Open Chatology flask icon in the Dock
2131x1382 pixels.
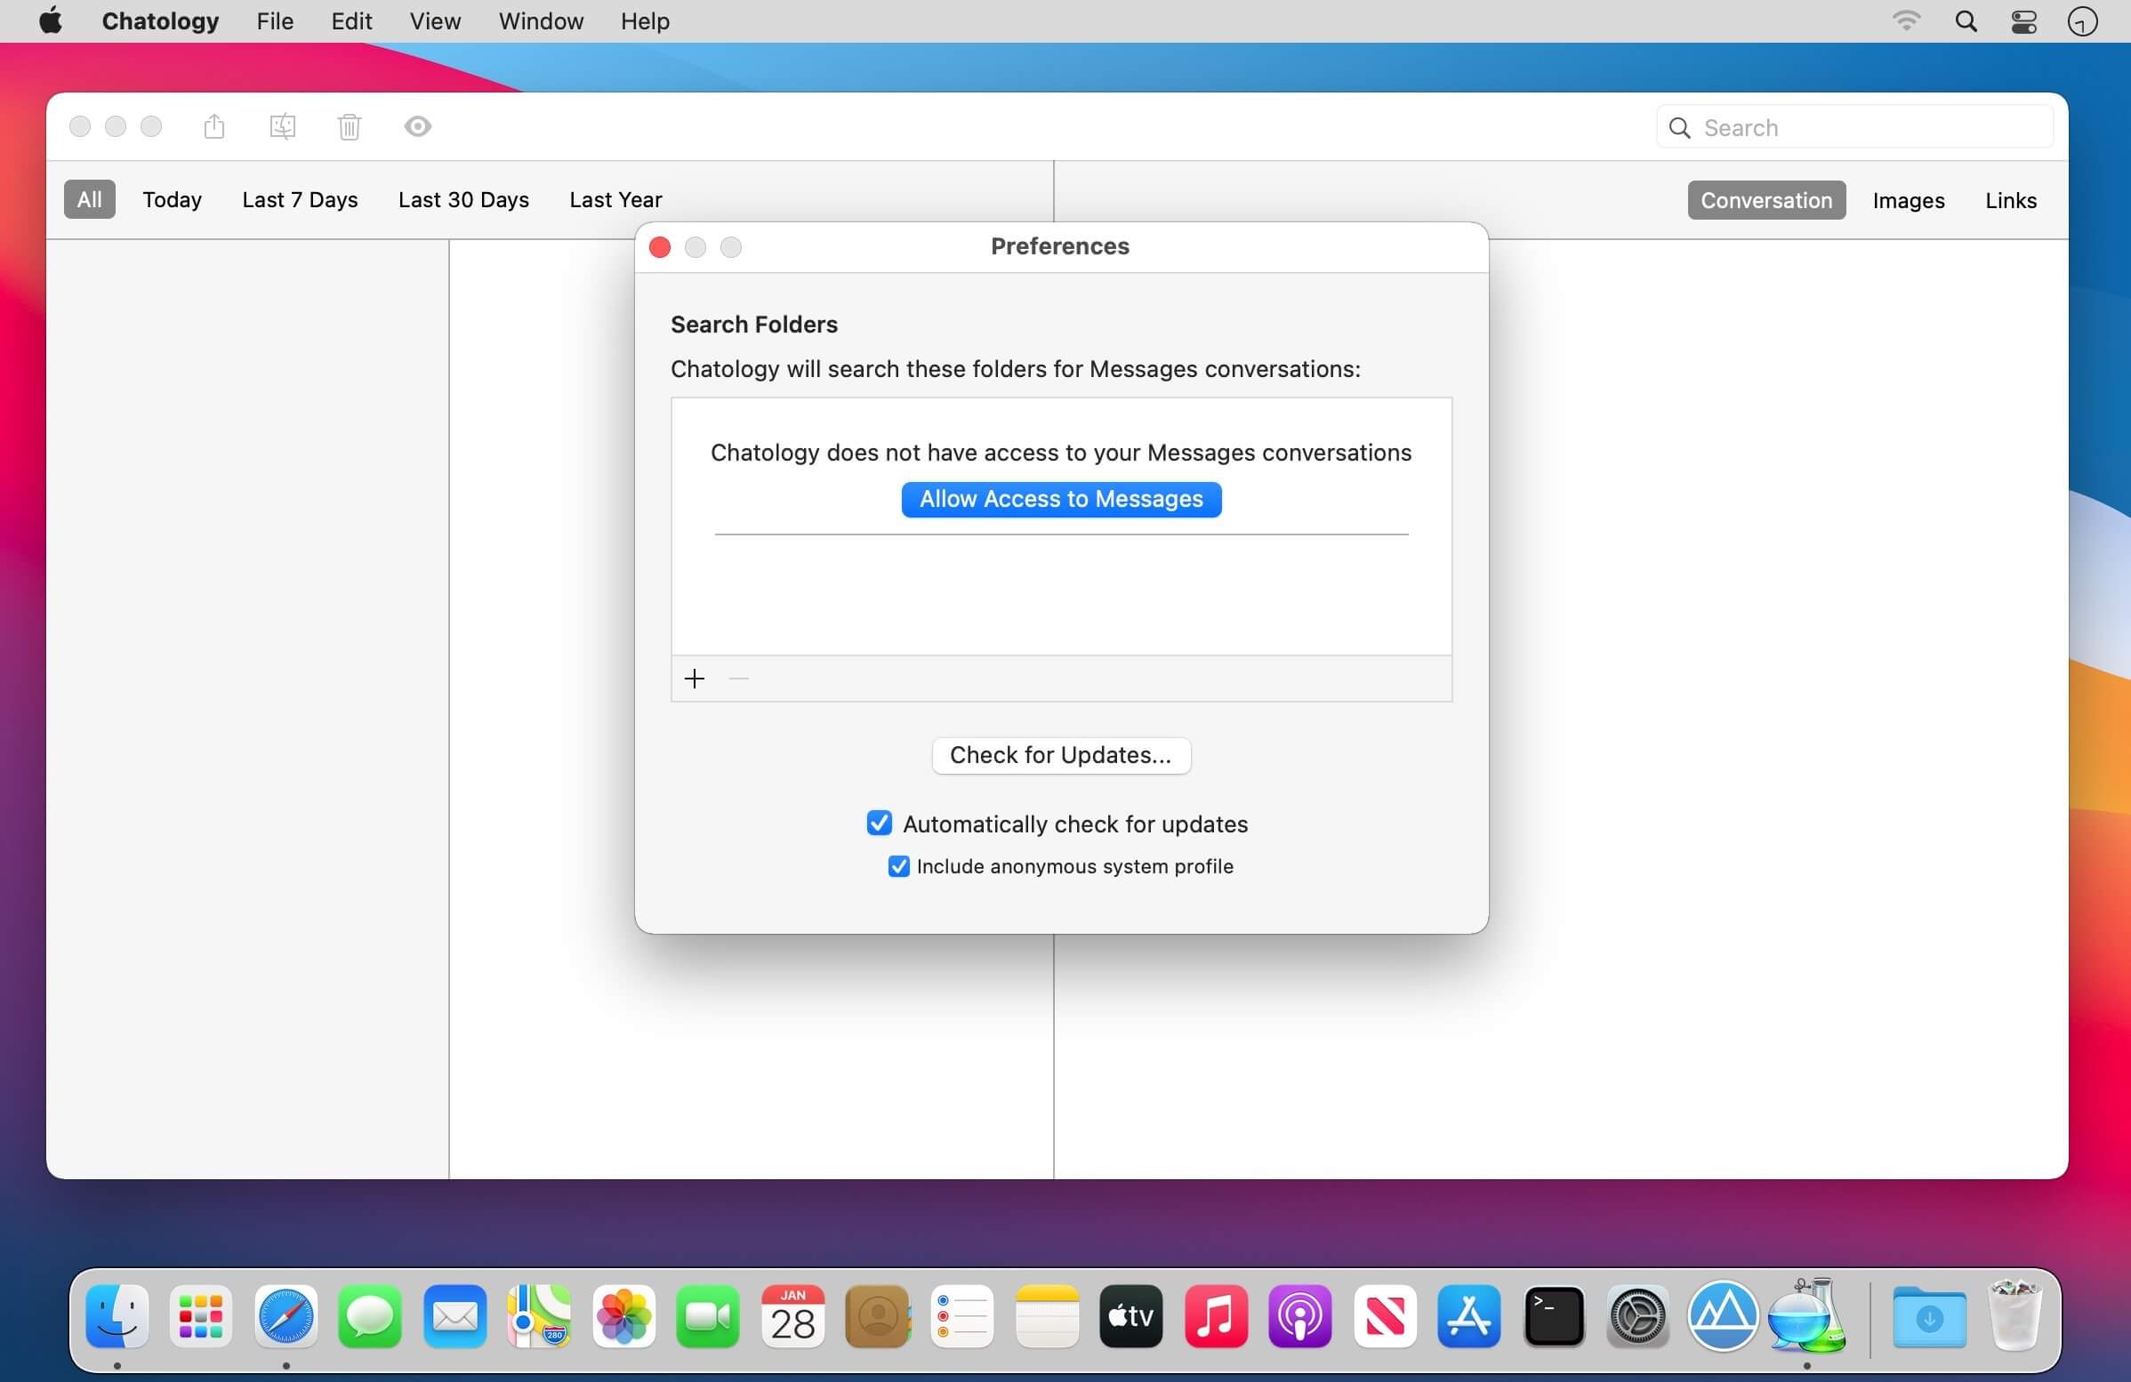tap(1807, 1314)
